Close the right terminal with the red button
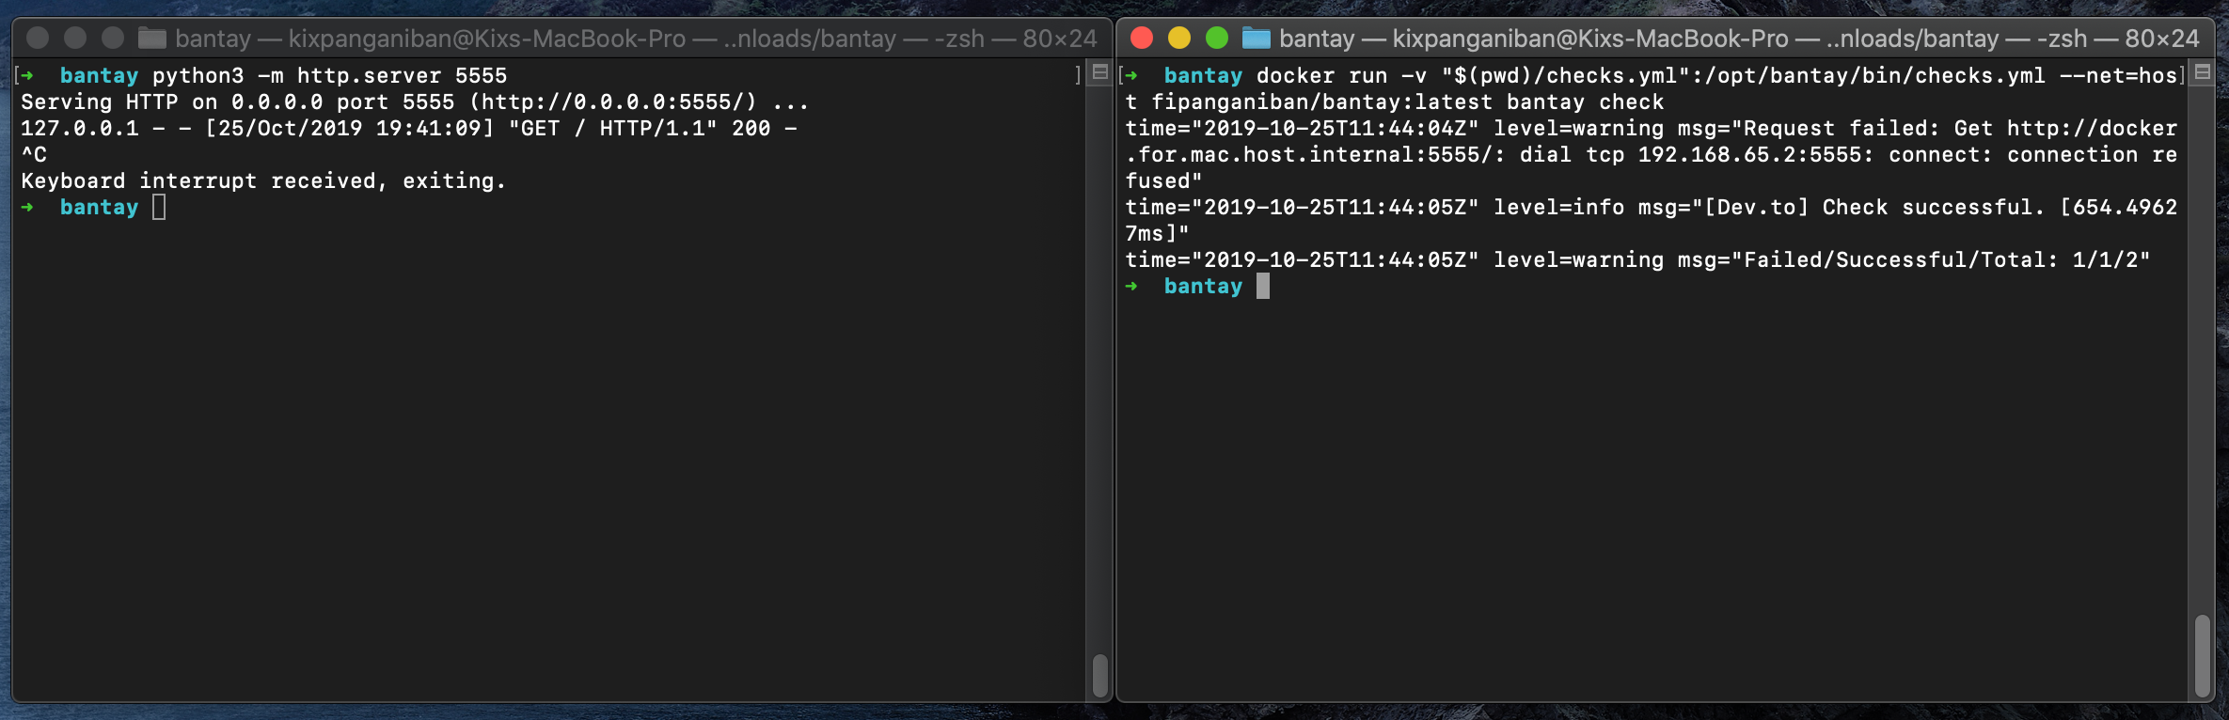This screenshot has height=720, width=2229. pos(1142,39)
